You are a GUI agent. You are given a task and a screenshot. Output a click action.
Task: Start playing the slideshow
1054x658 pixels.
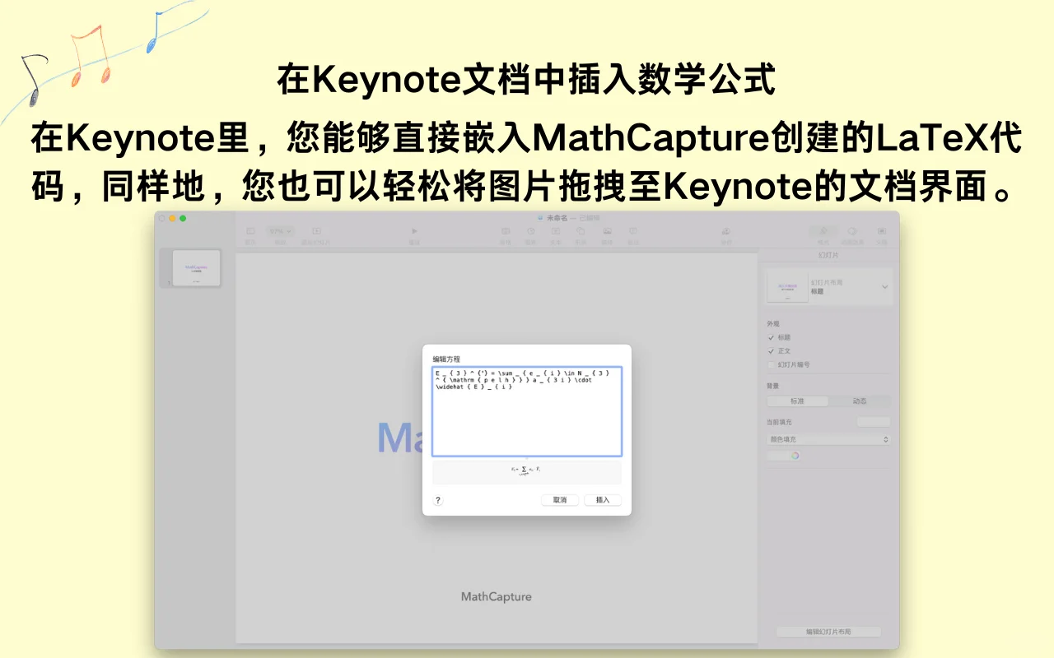point(414,230)
